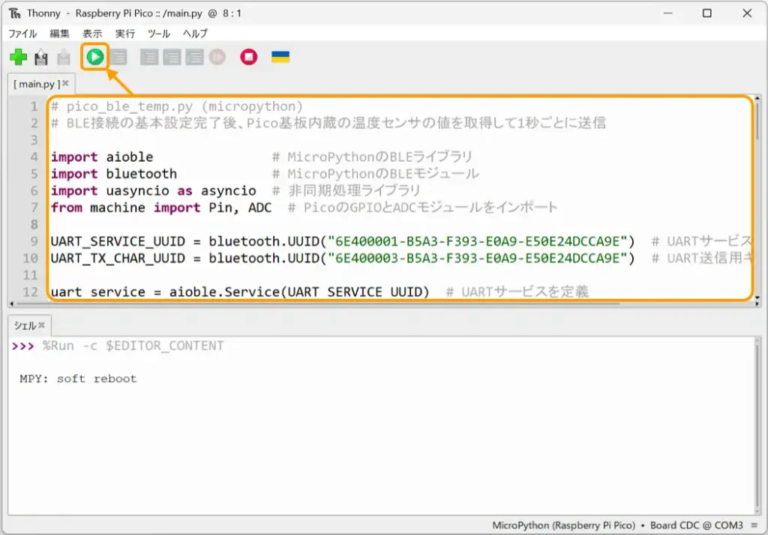Click the UART_SERVICE_UUID assignment on line 9
This screenshot has width=768, height=535.
[342, 241]
